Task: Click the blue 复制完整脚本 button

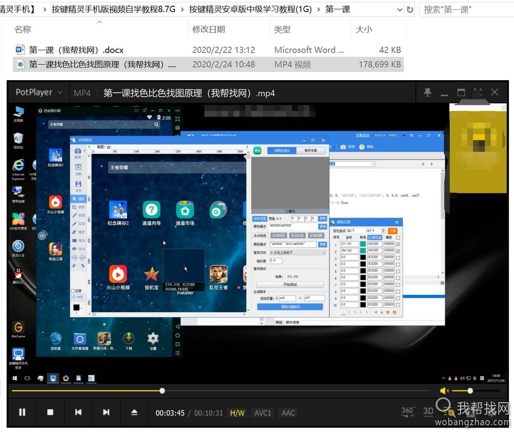Action: point(290,307)
